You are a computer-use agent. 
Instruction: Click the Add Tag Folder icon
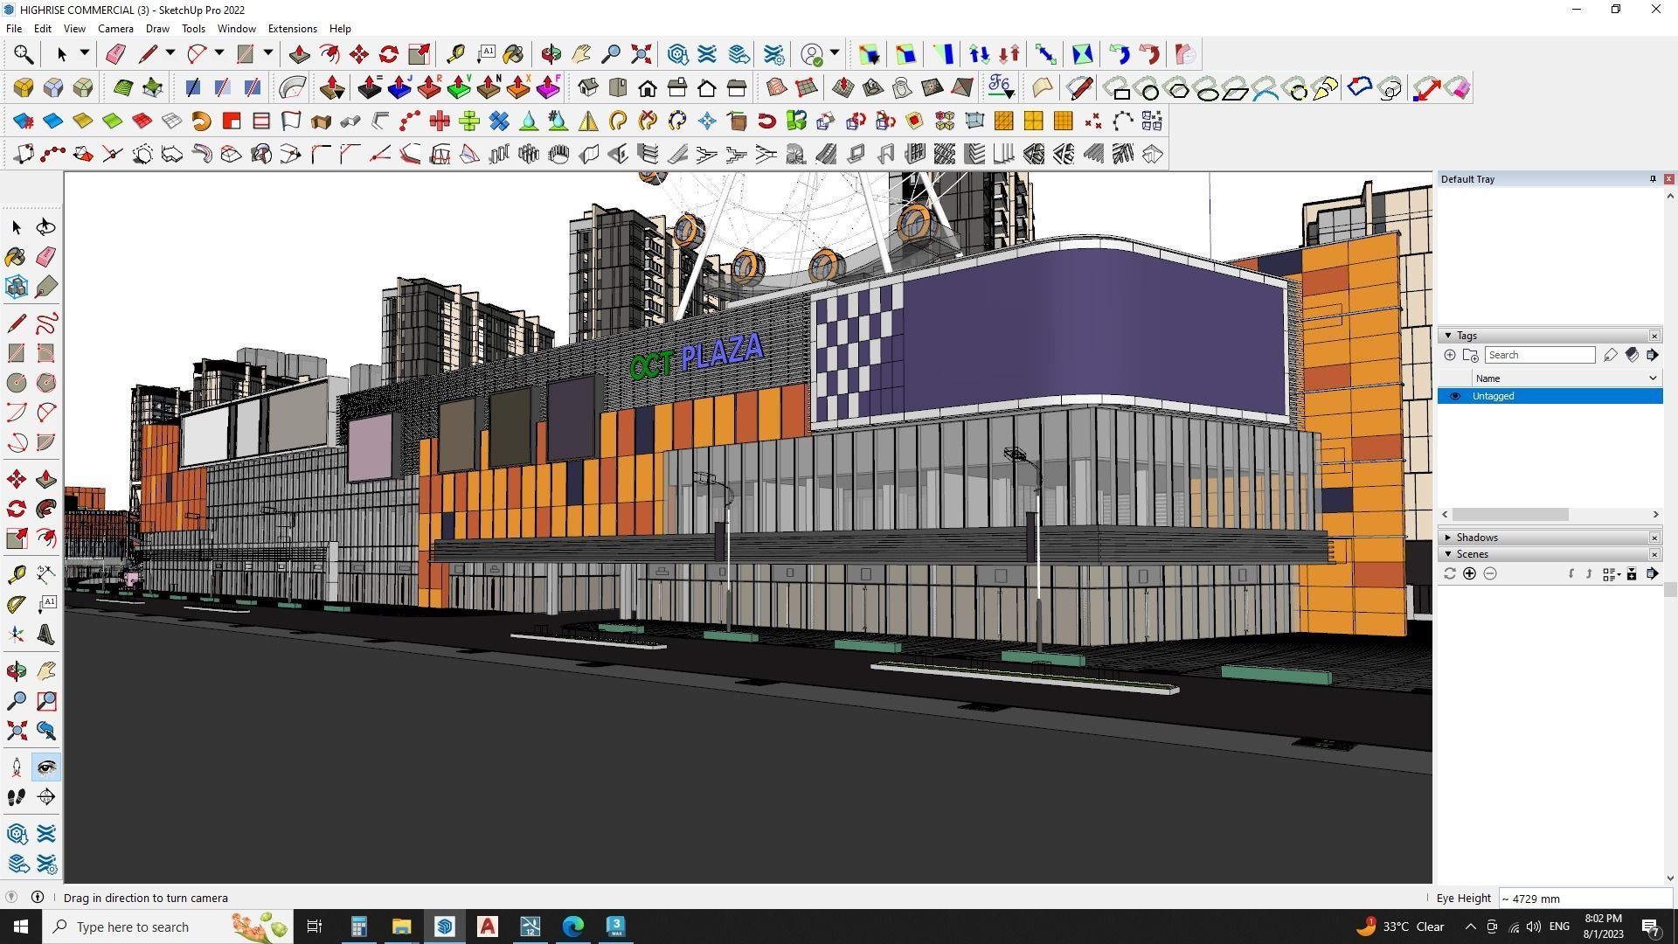pyautogui.click(x=1471, y=355)
